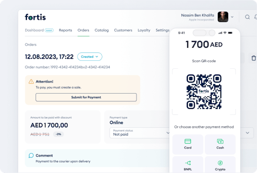This screenshot has height=173, width=257.
Task: Click the notification bell icon
Action: click(x=255, y=17)
